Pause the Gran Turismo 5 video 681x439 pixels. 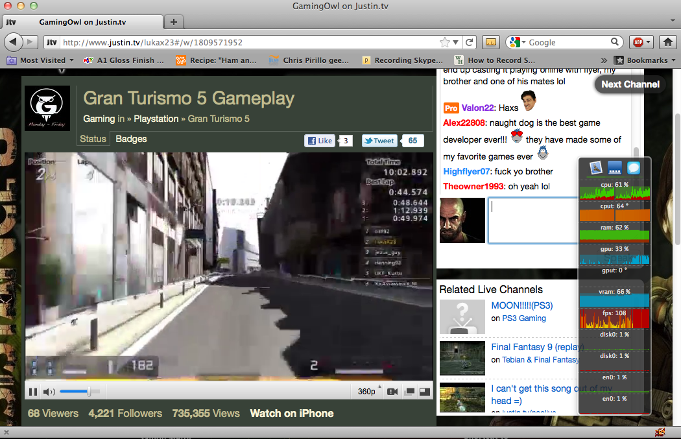[x=32, y=392]
